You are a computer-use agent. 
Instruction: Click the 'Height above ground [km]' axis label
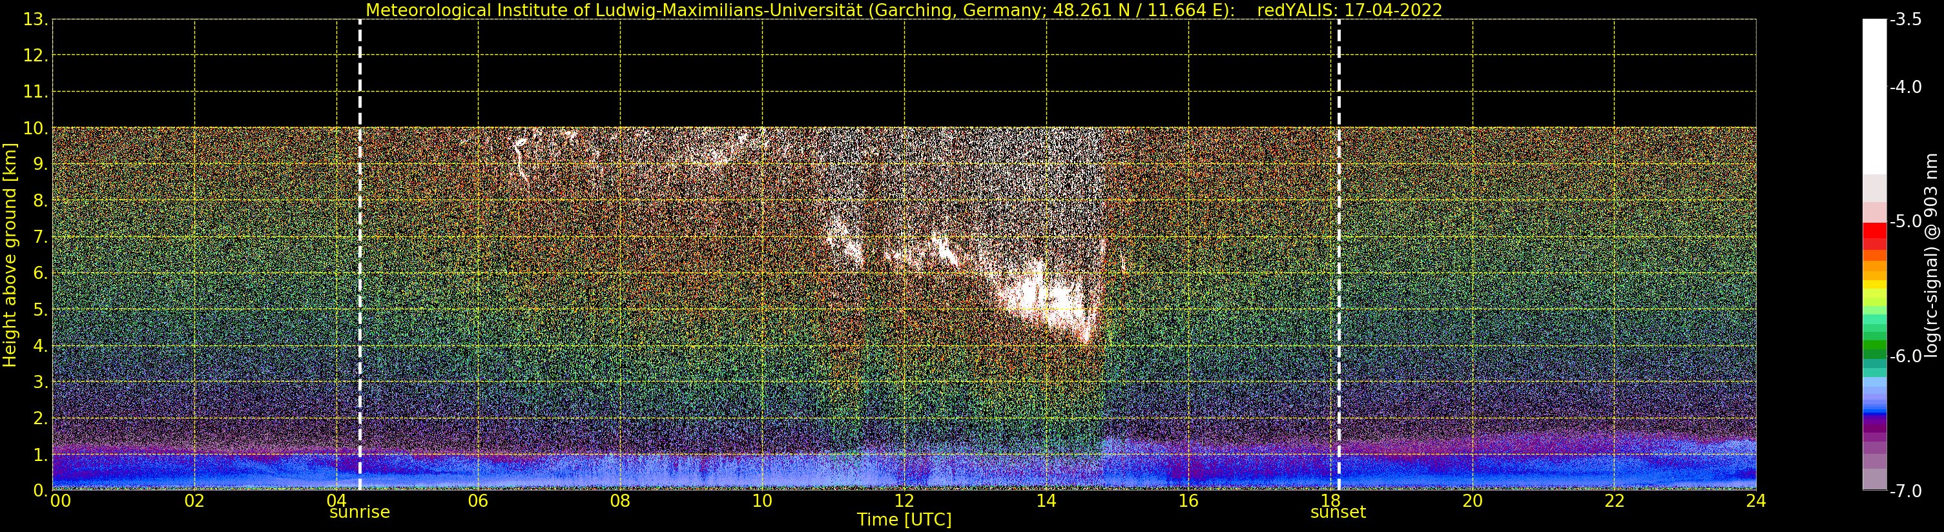pos(10,255)
